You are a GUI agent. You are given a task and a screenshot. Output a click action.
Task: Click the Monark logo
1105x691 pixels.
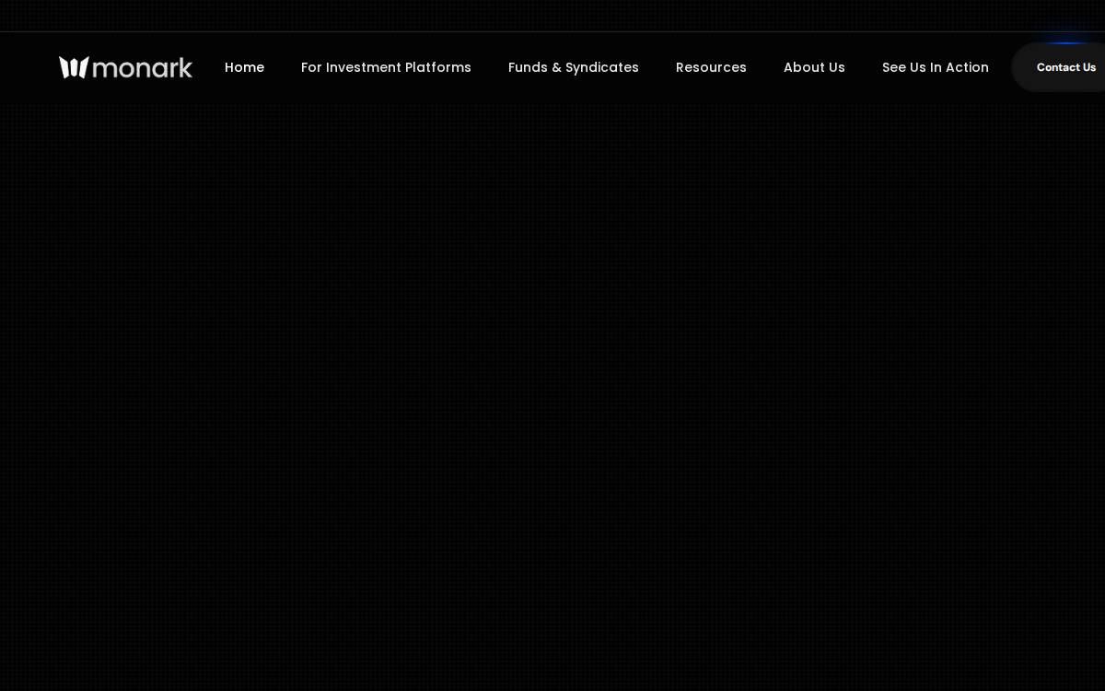[125, 67]
